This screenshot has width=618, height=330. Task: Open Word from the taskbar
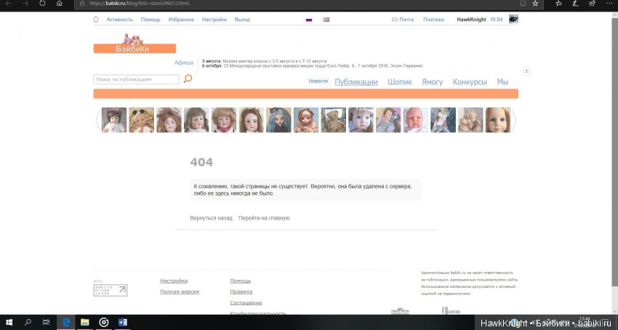tap(122, 321)
